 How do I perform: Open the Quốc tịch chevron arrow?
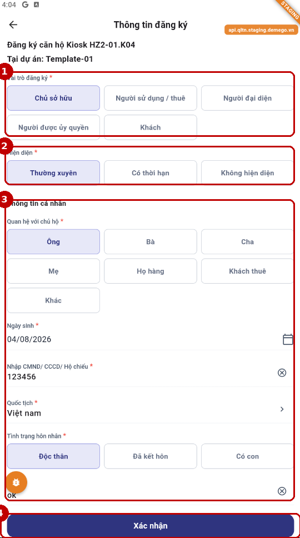tap(282, 409)
